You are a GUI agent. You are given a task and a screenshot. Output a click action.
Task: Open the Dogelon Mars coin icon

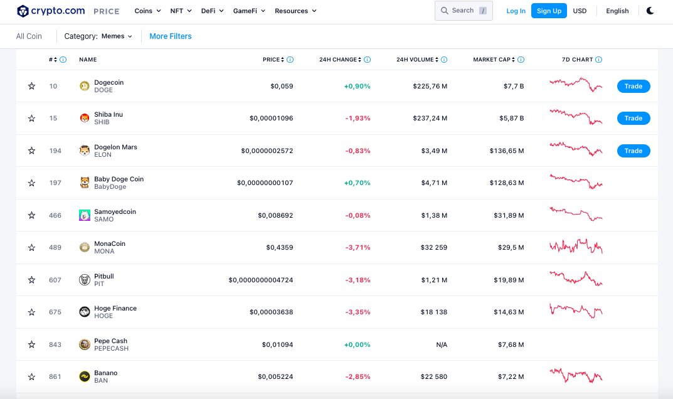tap(85, 151)
